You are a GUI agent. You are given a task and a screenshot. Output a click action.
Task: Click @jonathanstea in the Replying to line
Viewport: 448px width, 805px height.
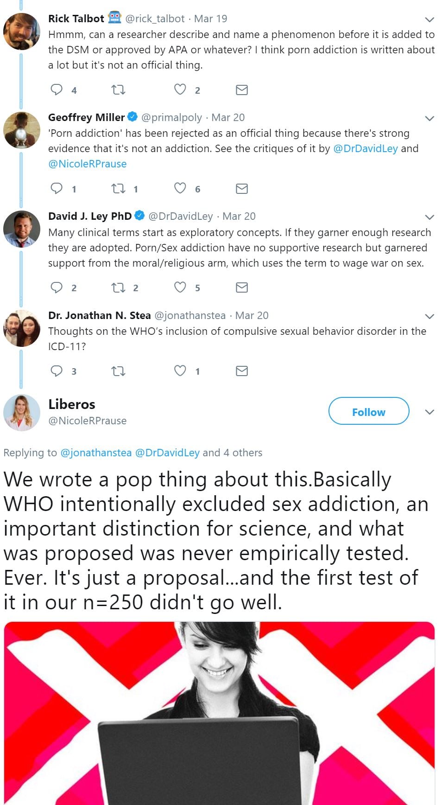coord(96,453)
